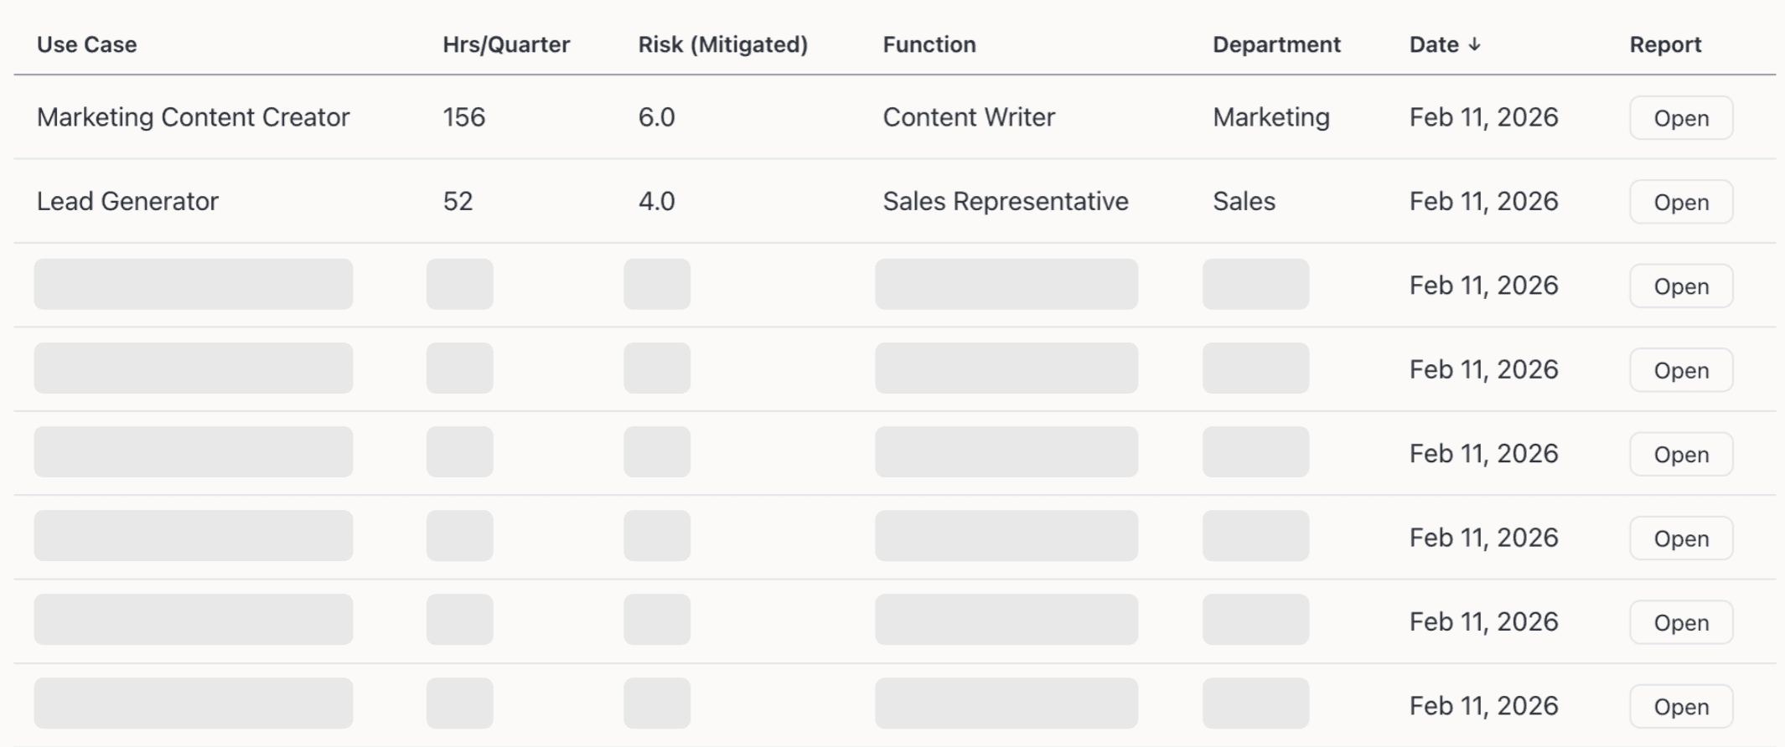This screenshot has height=747, width=1785.
Task: Click the Department column header
Action: point(1275,44)
